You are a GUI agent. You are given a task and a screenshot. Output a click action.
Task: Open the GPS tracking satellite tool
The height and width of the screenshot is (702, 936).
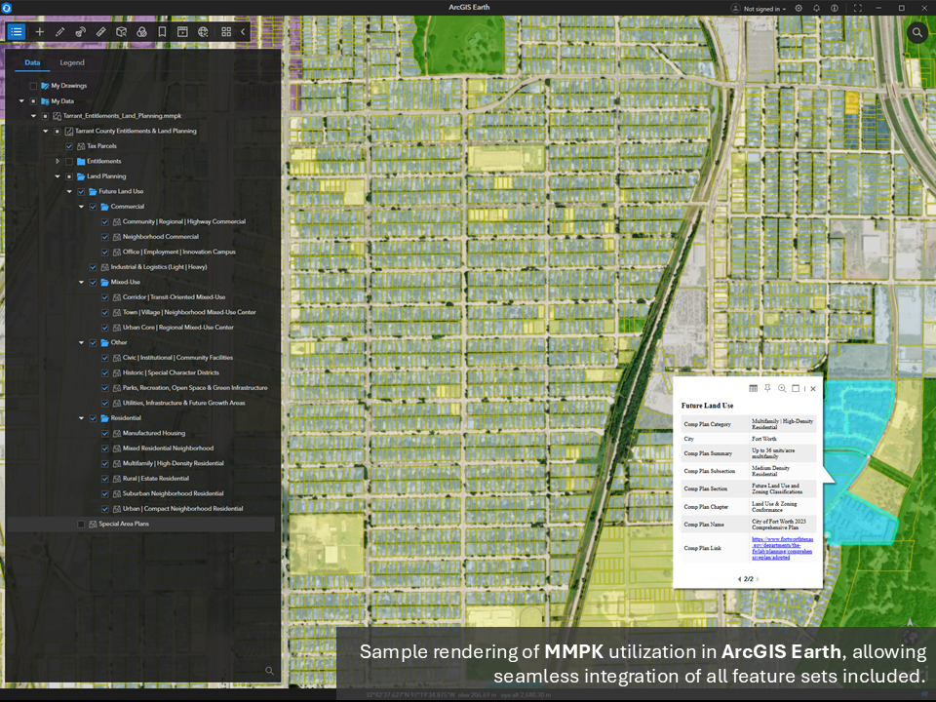[x=80, y=31]
